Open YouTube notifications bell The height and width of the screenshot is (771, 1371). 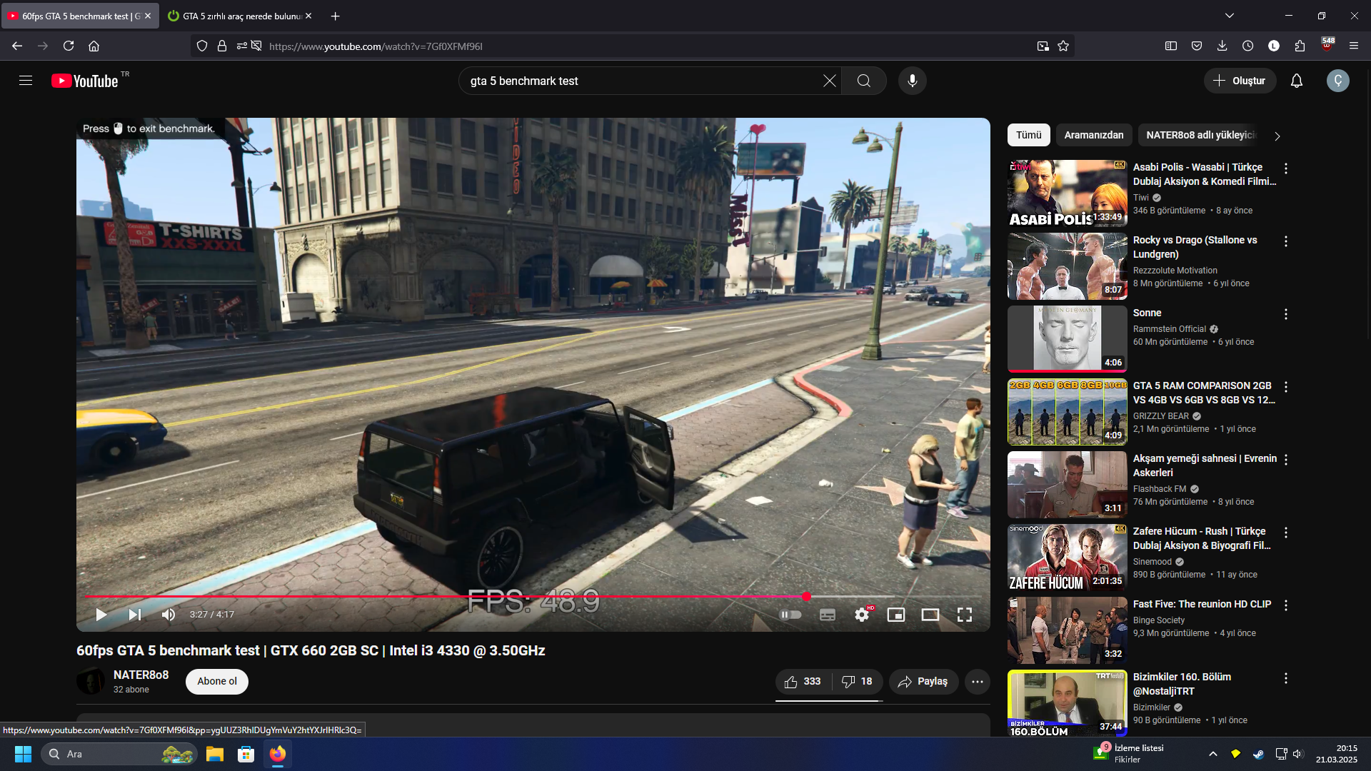(1296, 81)
